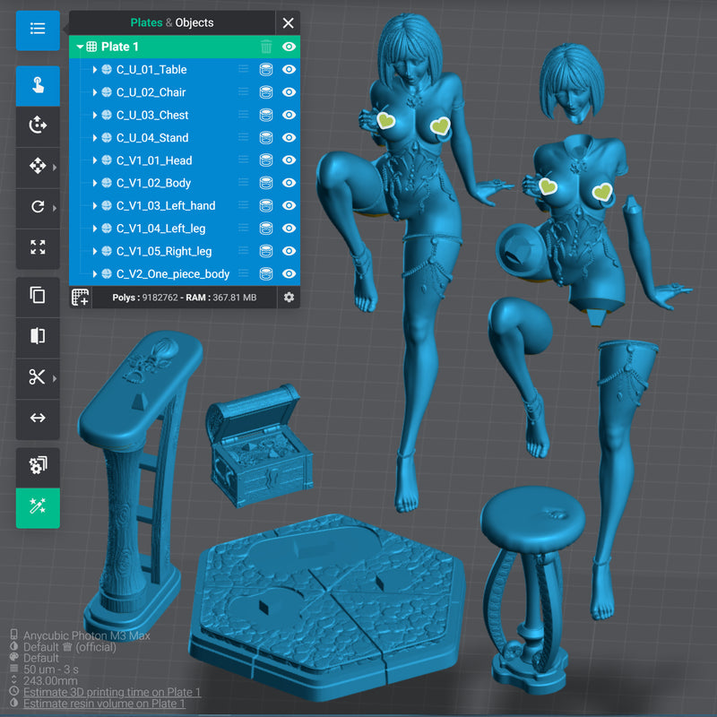
Task: Toggle visibility of C_V1_01_Head
Action: point(289,160)
